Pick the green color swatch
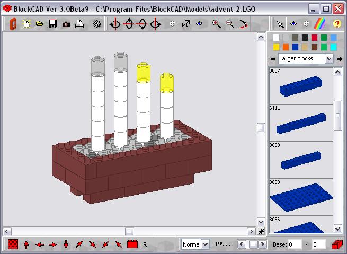This screenshot has width=347, height=254. (324, 38)
